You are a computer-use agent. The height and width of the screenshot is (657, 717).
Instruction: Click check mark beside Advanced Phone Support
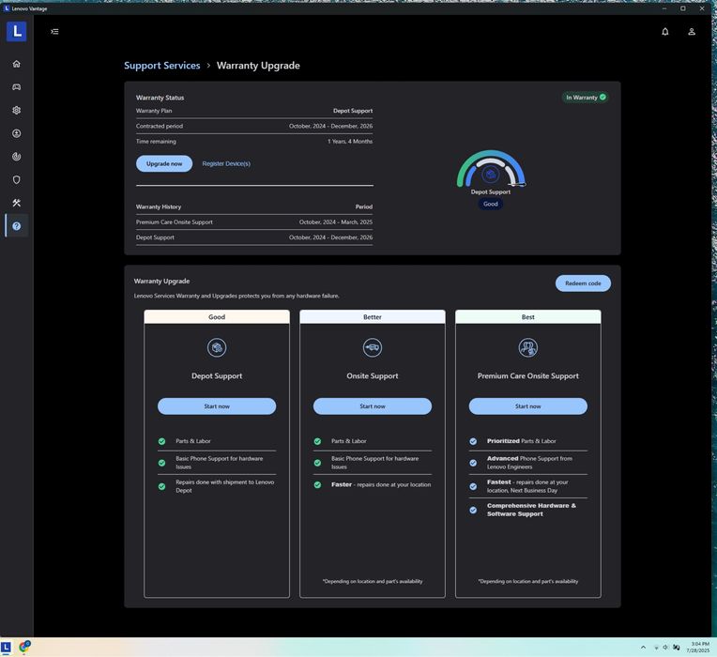[473, 463]
